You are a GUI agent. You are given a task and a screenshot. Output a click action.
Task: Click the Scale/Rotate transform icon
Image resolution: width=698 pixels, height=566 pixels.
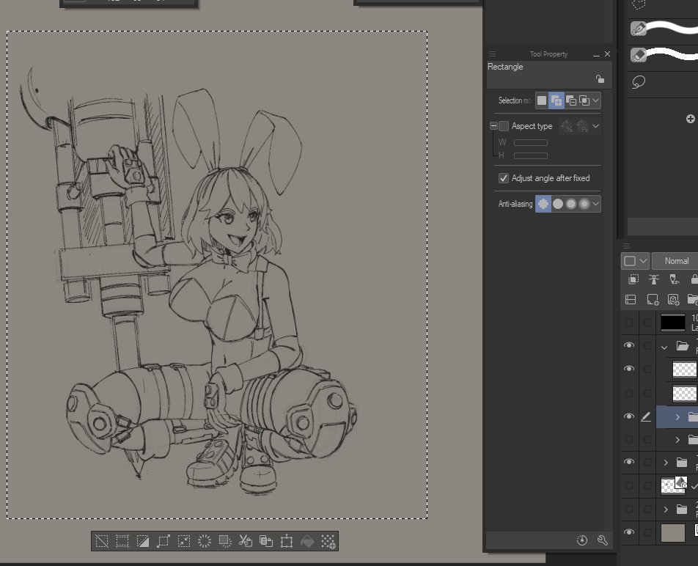[x=287, y=541]
